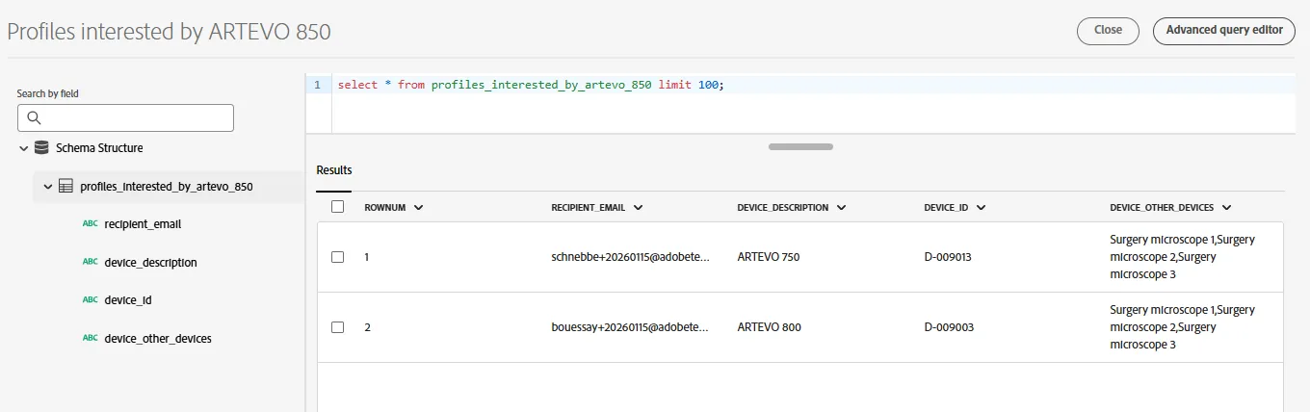Screen dimensions: 1310x412
Task: Check the row 1 checkbox
Action: [337, 257]
